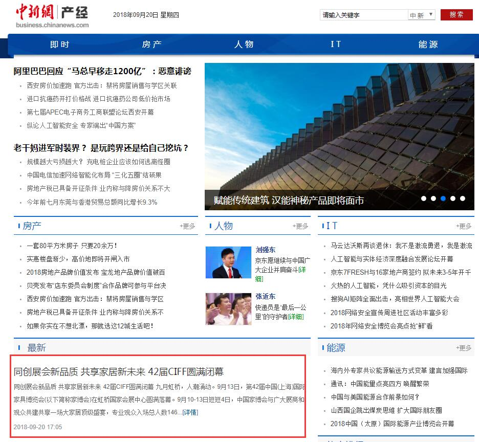The image size is (479, 442).
Task: Click the timestamp 2018-09-20 17:05
Action: point(37,427)
